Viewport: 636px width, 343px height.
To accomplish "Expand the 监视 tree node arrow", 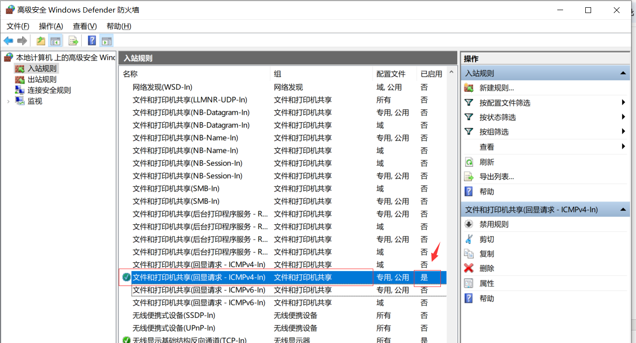I will tap(8, 101).
